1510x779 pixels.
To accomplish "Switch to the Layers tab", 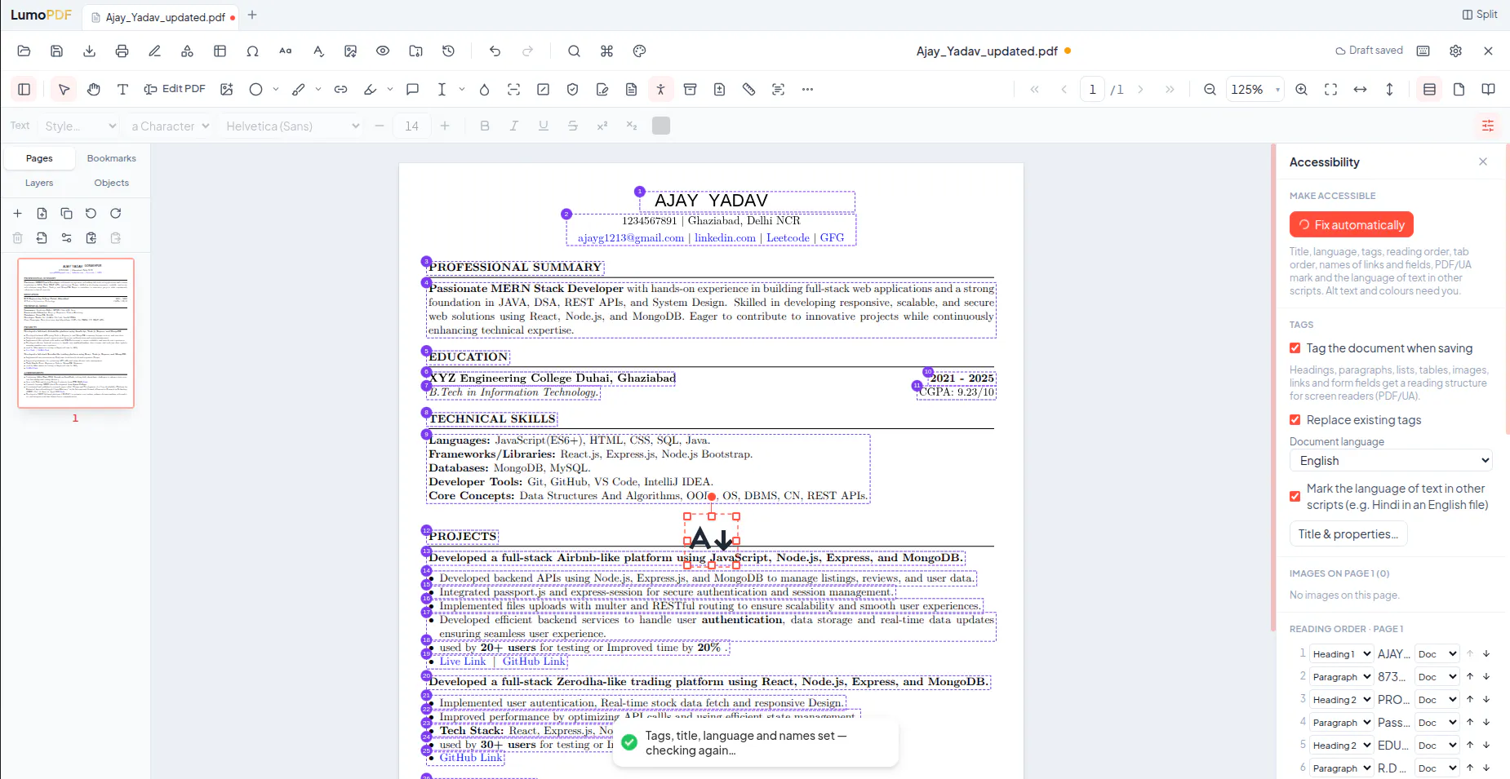I will coord(39,183).
